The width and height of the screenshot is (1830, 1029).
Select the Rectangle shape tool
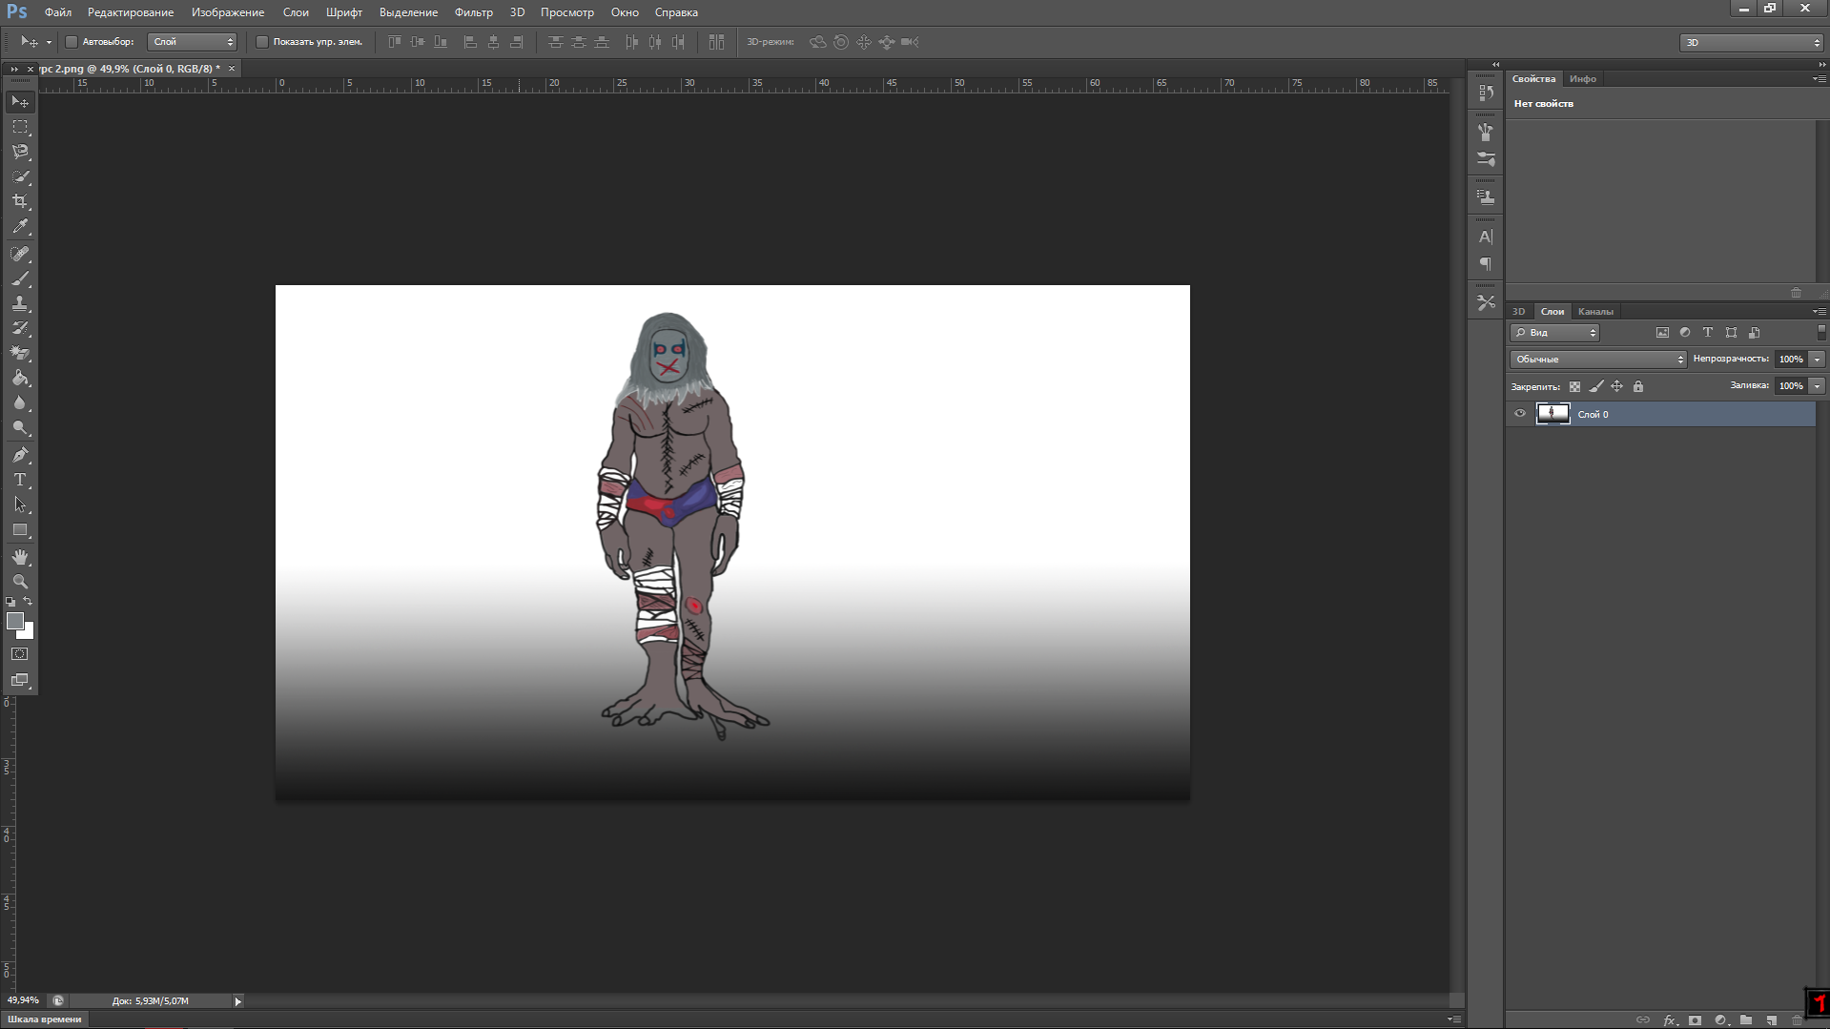(x=20, y=529)
